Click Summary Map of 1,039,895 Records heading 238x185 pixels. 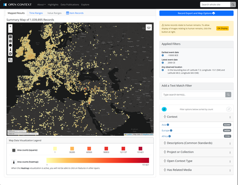pos(30,20)
